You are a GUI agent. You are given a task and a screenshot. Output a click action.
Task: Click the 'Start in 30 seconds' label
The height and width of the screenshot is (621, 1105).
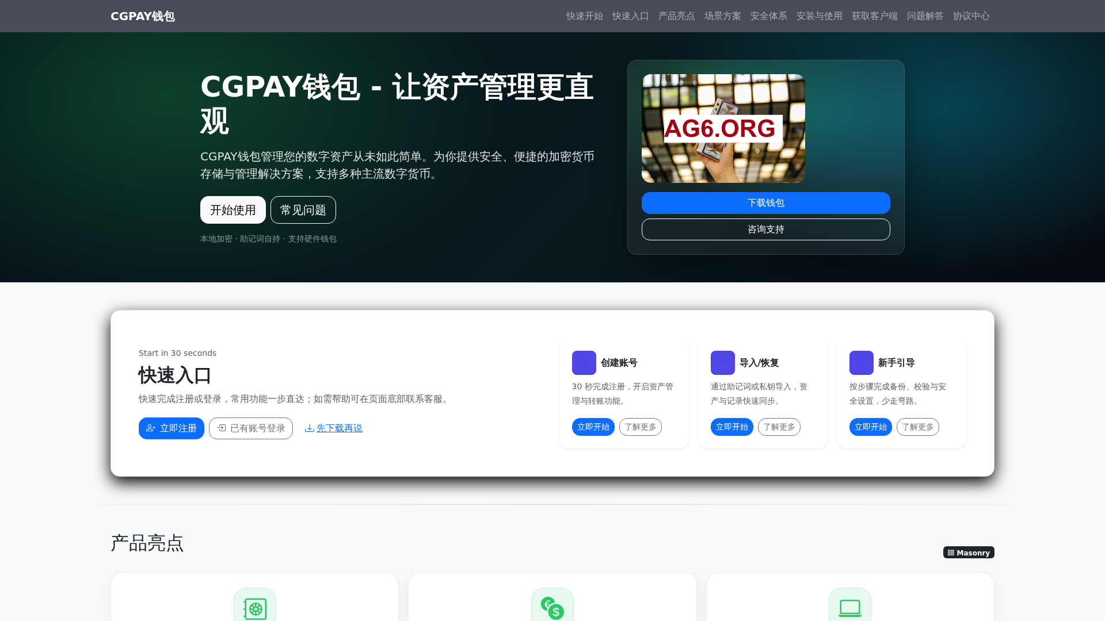click(178, 353)
